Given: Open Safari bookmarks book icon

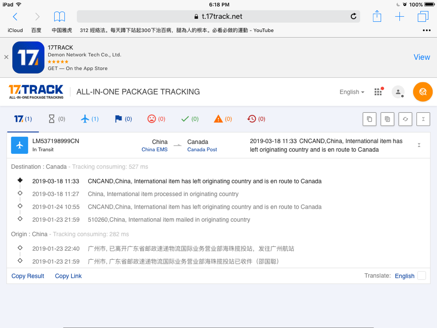Looking at the screenshot, I should pyautogui.click(x=59, y=17).
